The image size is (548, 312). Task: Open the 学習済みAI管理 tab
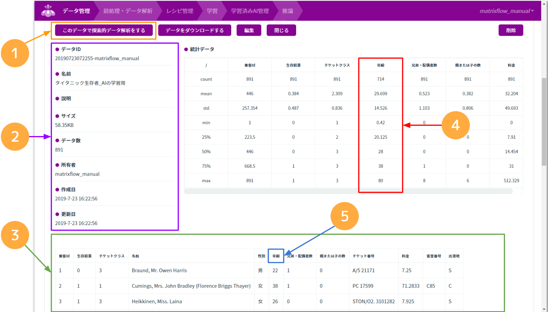[250, 11]
